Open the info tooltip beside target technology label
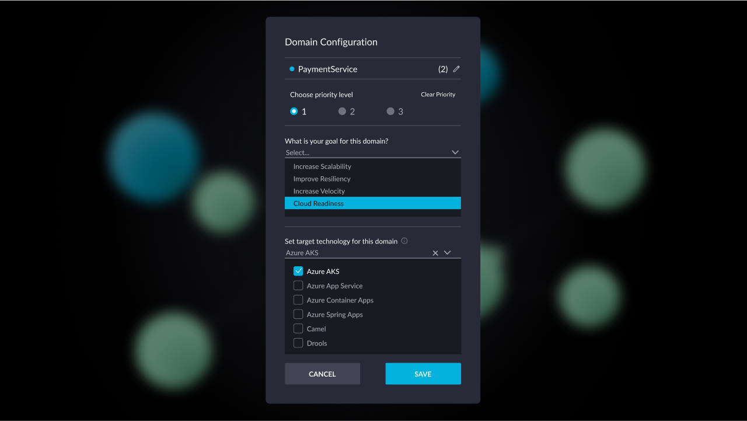 pyautogui.click(x=404, y=241)
